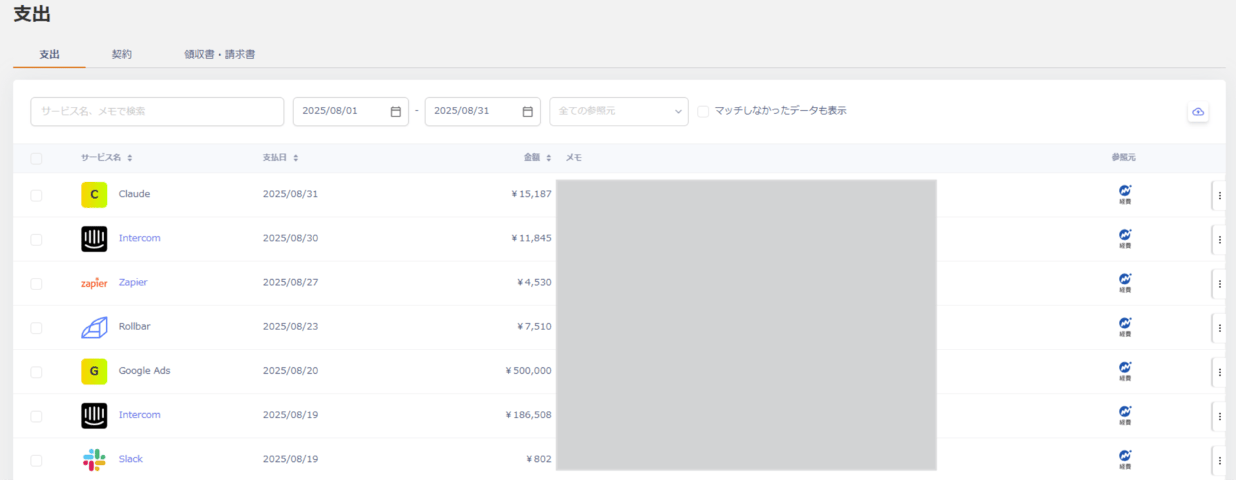Click the amount ¥802
Viewport: 1236px width, 480px height.
[539, 459]
